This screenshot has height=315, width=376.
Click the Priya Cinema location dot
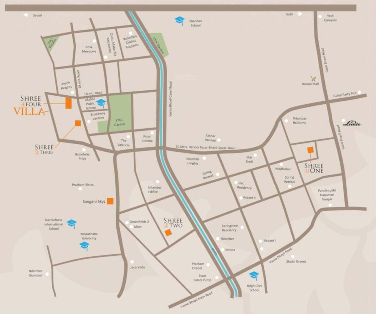coord(152,133)
